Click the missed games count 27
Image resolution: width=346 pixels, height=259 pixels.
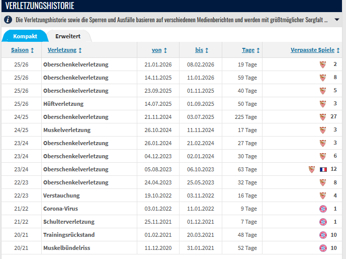[333, 116]
